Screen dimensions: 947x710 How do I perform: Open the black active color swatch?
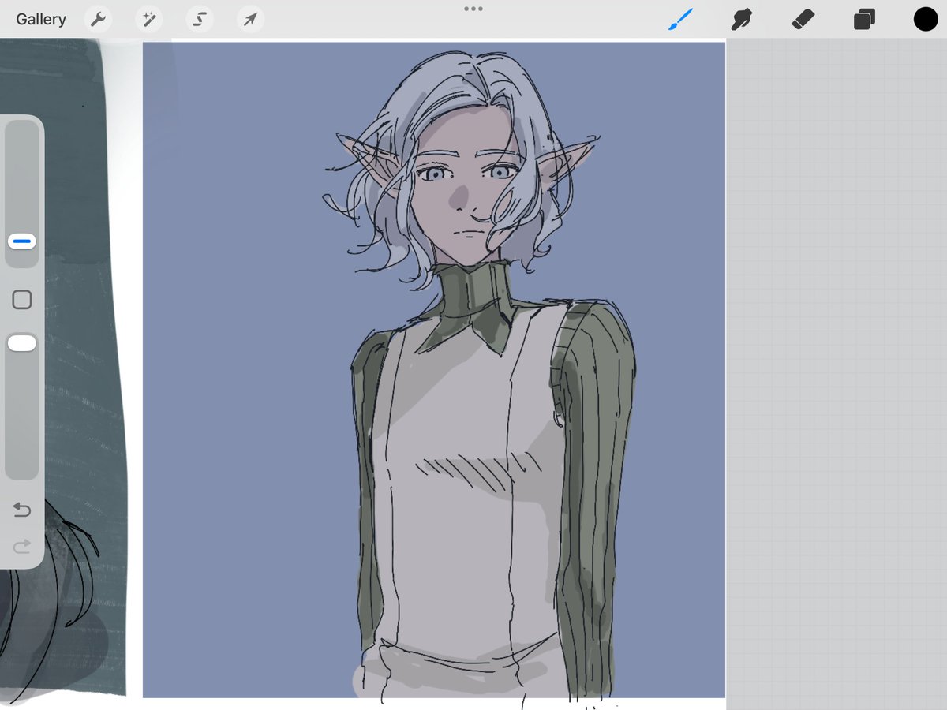(926, 19)
